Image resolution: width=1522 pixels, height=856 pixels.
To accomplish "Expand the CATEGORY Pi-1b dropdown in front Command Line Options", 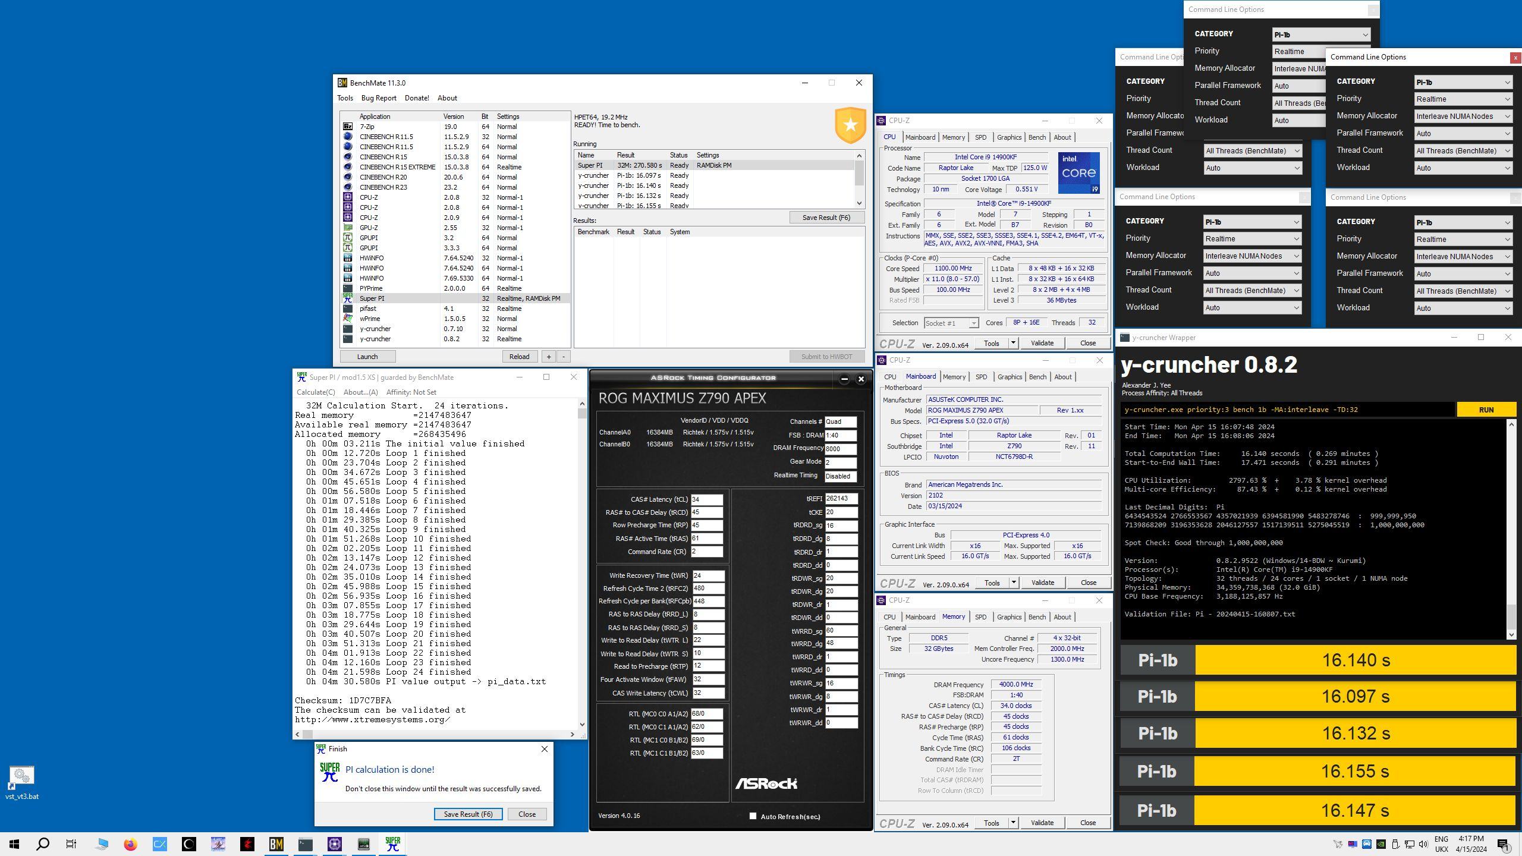I will pos(1463,83).
